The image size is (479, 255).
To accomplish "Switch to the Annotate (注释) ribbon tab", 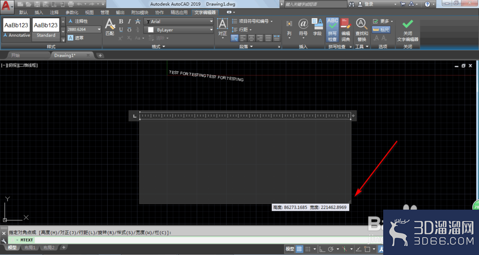I will point(55,12).
